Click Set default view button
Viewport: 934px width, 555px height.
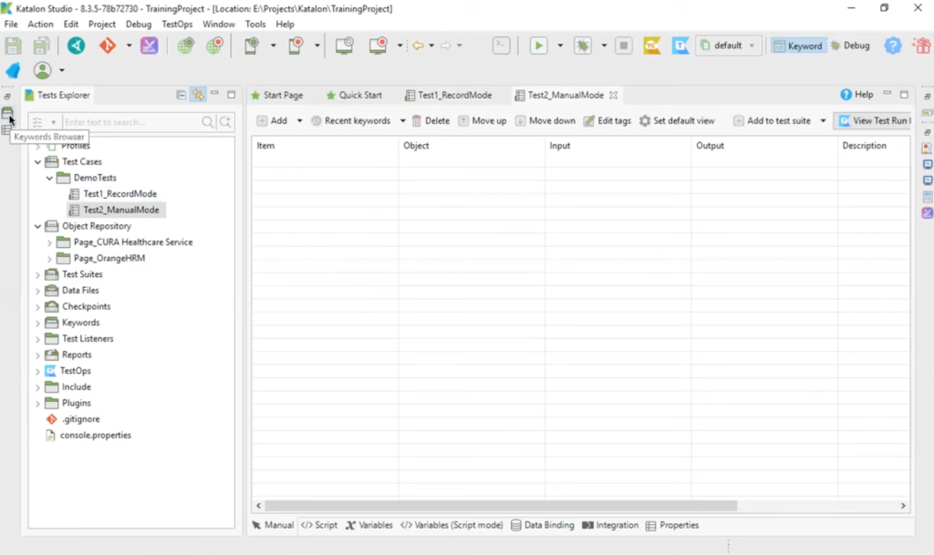678,121
